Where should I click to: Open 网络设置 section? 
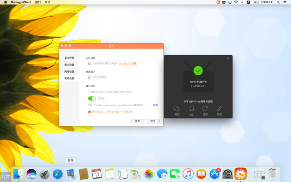point(69,71)
